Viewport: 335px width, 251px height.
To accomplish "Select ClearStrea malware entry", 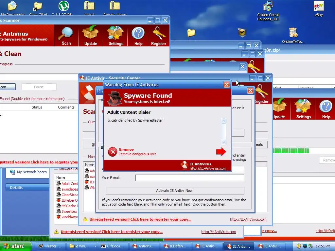I will pos(67,195).
